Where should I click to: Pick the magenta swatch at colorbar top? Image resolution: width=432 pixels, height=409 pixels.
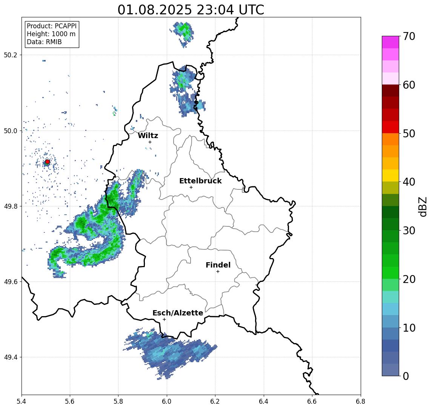point(390,42)
